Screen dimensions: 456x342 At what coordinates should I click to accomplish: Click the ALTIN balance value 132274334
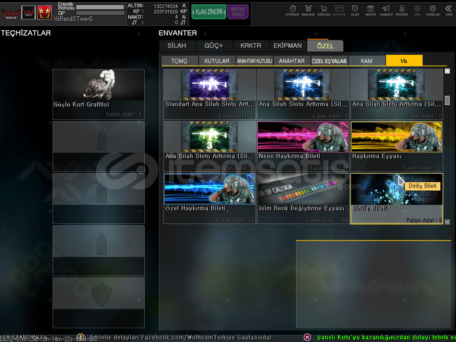[166, 6]
